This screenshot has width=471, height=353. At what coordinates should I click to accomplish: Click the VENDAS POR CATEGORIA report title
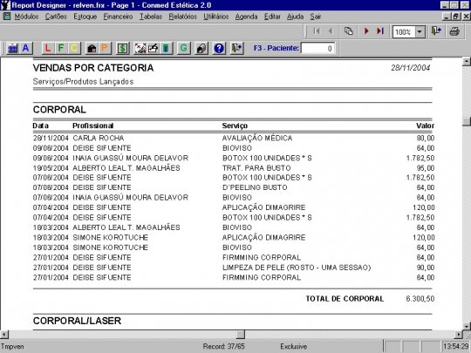coord(93,68)
